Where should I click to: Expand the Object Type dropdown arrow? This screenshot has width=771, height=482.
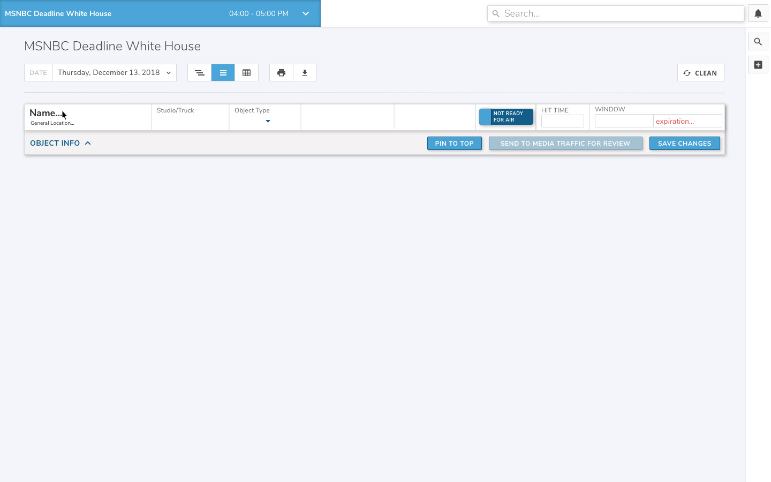268,122
